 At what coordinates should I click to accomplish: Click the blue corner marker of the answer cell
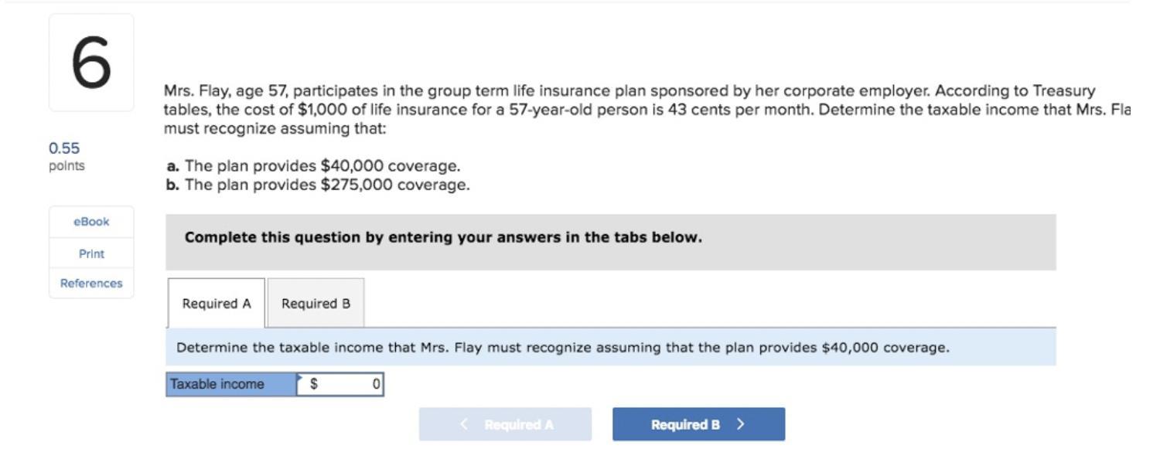pyautogui.click(x=300, y=377)
